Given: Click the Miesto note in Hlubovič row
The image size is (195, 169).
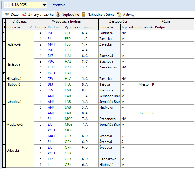Looking at the screenshot, I should point(146,84).
